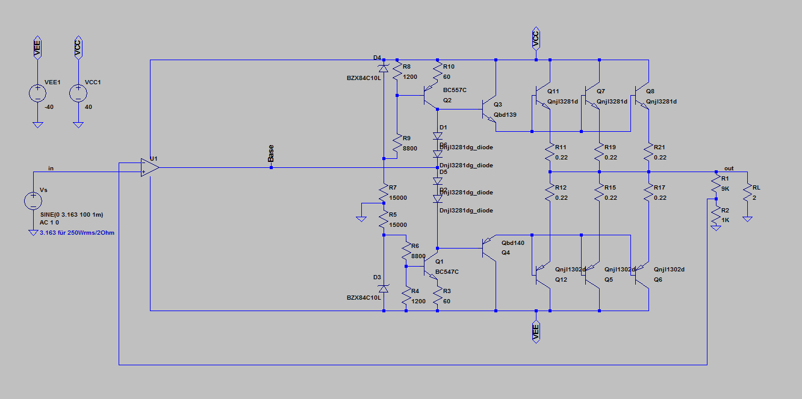Click the ground symbol left of R5

[x=361, y=218]
